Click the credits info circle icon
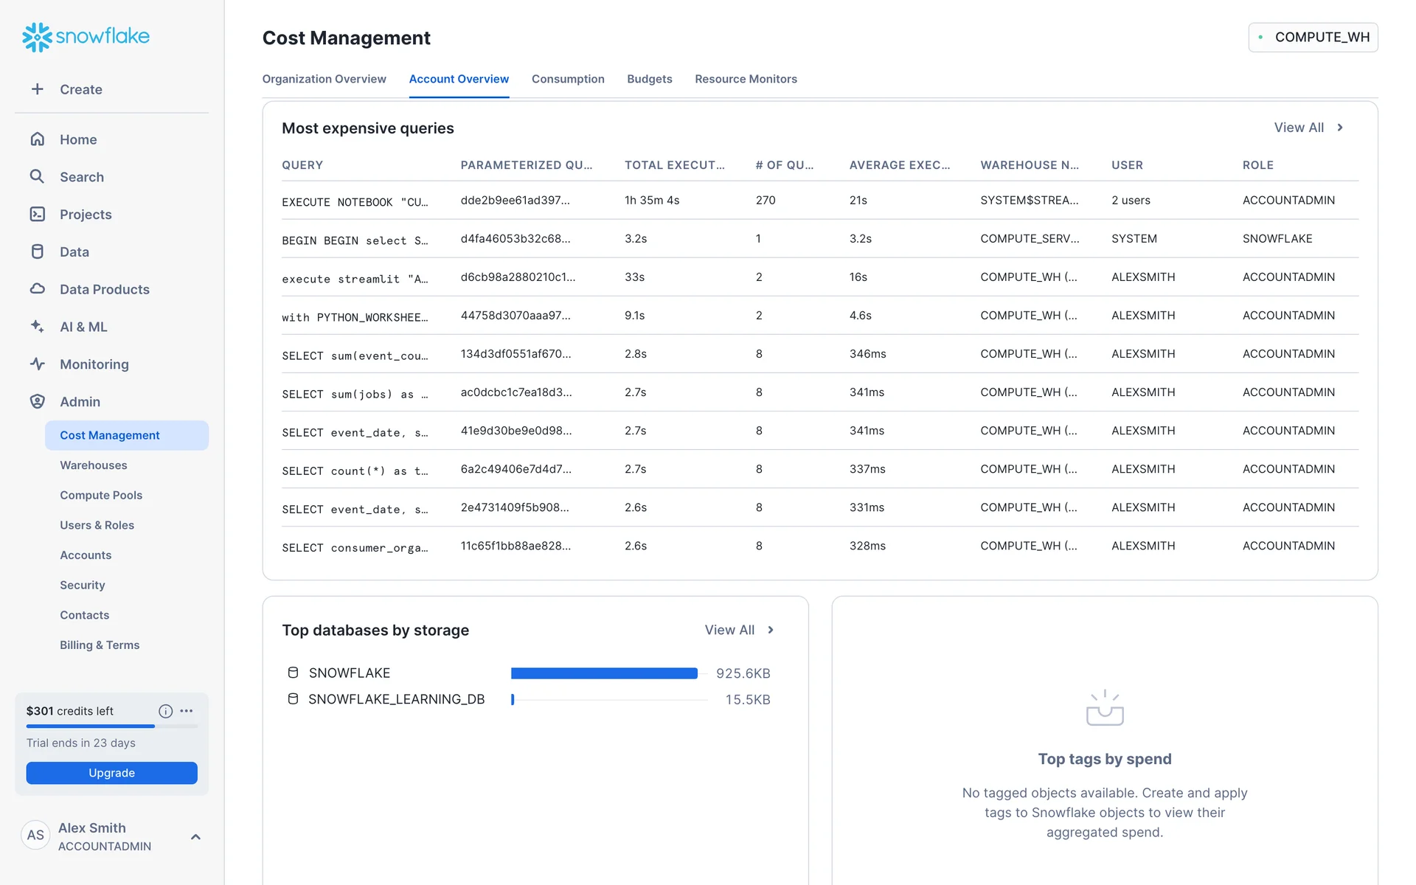The width and height of the screenshot is (1416, 885). [165, 711]
